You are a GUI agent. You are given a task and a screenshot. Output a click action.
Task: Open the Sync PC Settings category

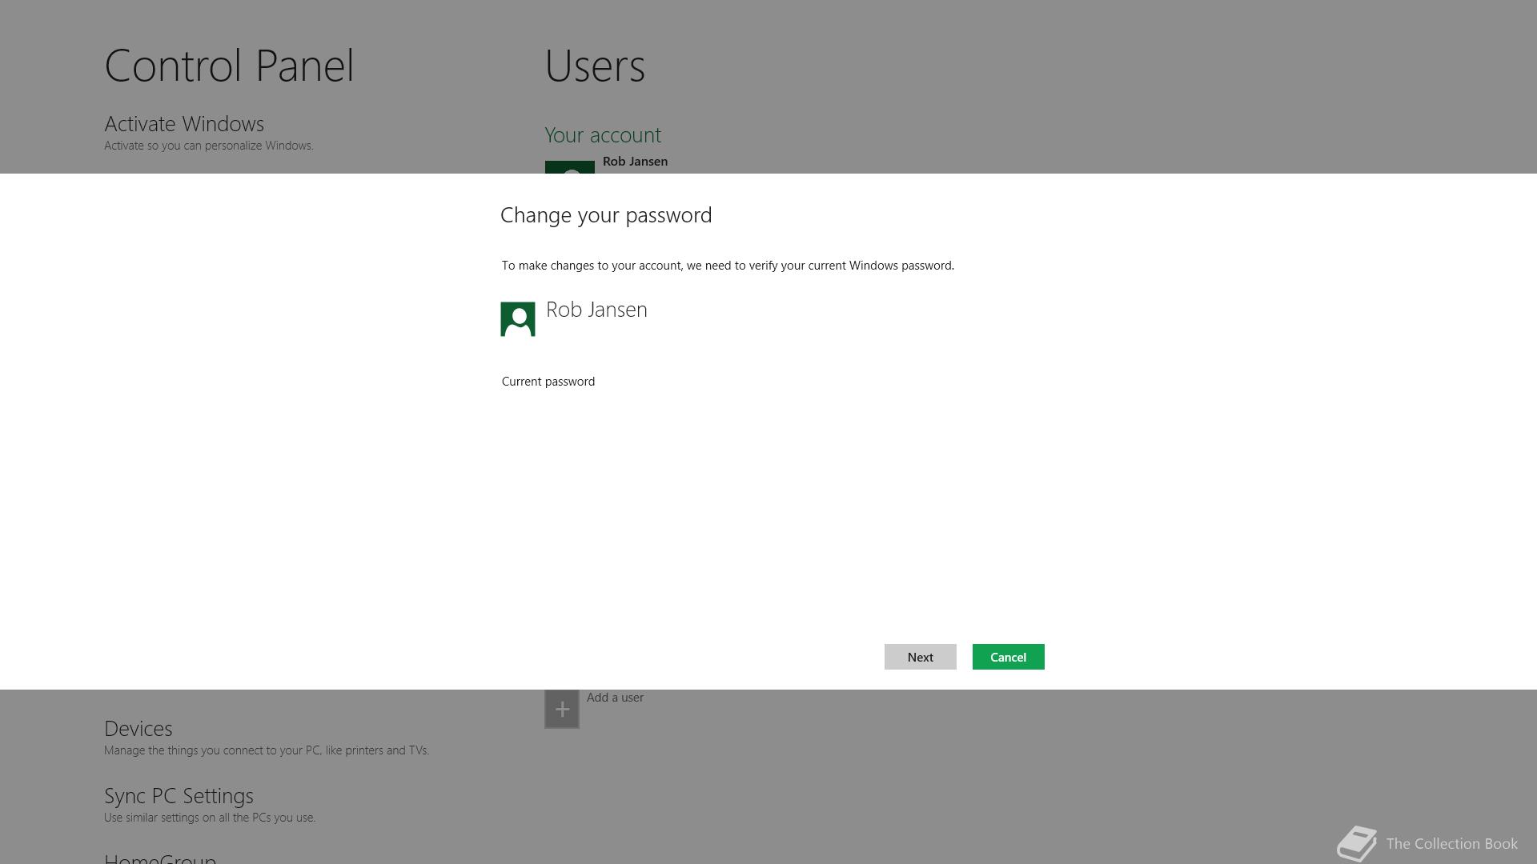click(x=179, y=796)
